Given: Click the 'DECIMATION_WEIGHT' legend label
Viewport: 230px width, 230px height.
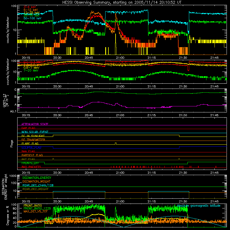Looking at the screenshot, I should pyautogui.click(x=37, y=181).
